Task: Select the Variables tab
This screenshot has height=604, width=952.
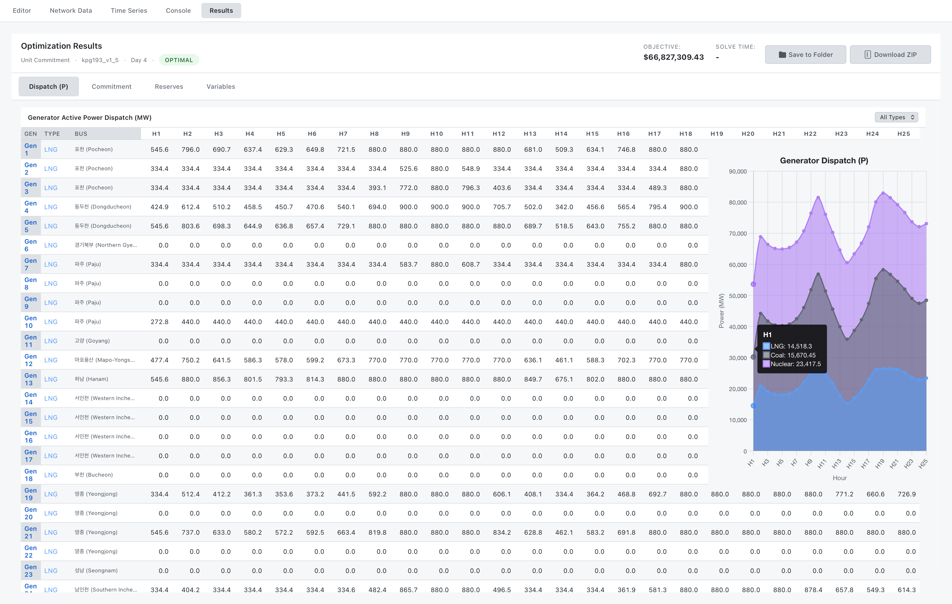Action: click(x=220, y=86)
